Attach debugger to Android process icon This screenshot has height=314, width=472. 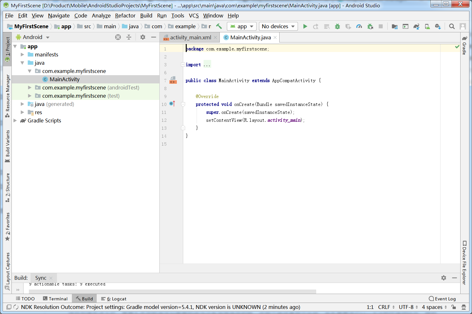[x=370, y=26]
